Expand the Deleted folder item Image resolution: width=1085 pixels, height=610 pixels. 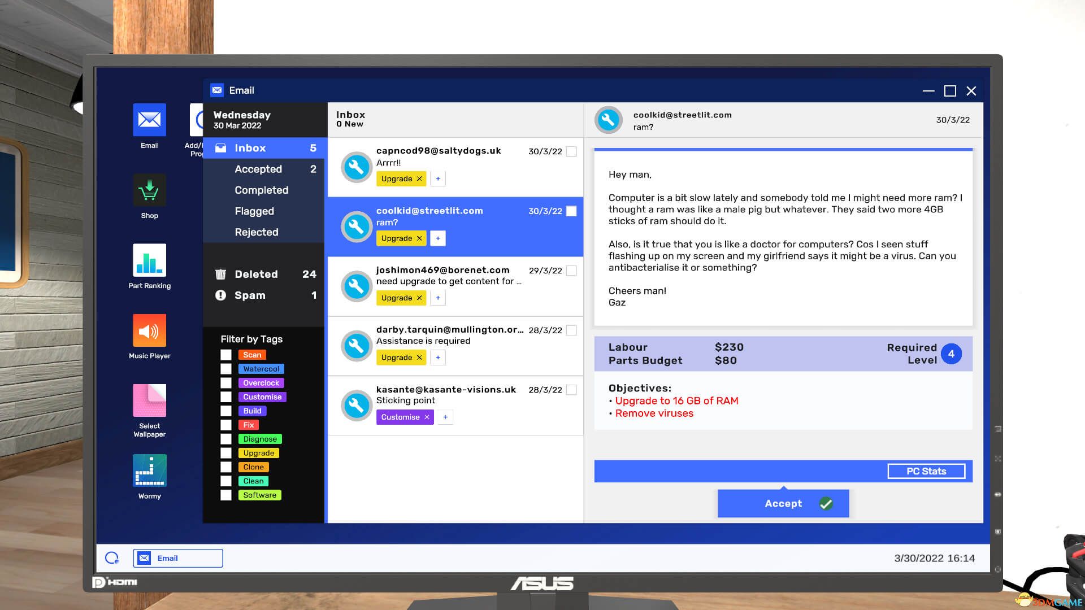pos(257,273)
